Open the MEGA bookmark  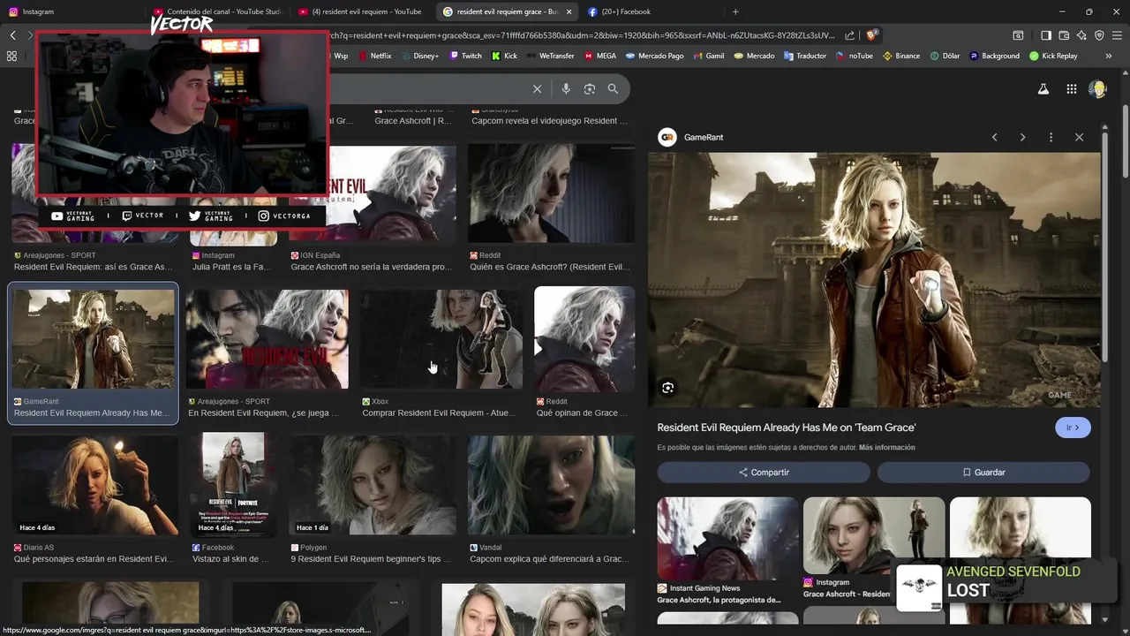(x=599, y=56)
